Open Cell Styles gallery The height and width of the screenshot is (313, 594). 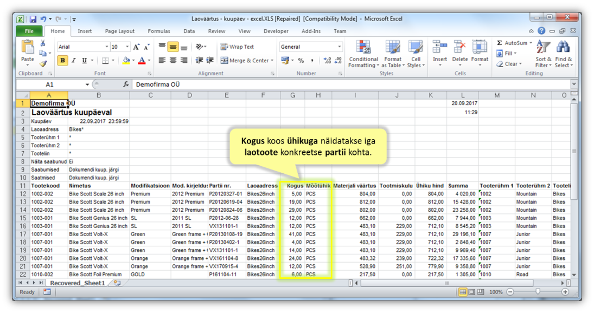[416, 54]
